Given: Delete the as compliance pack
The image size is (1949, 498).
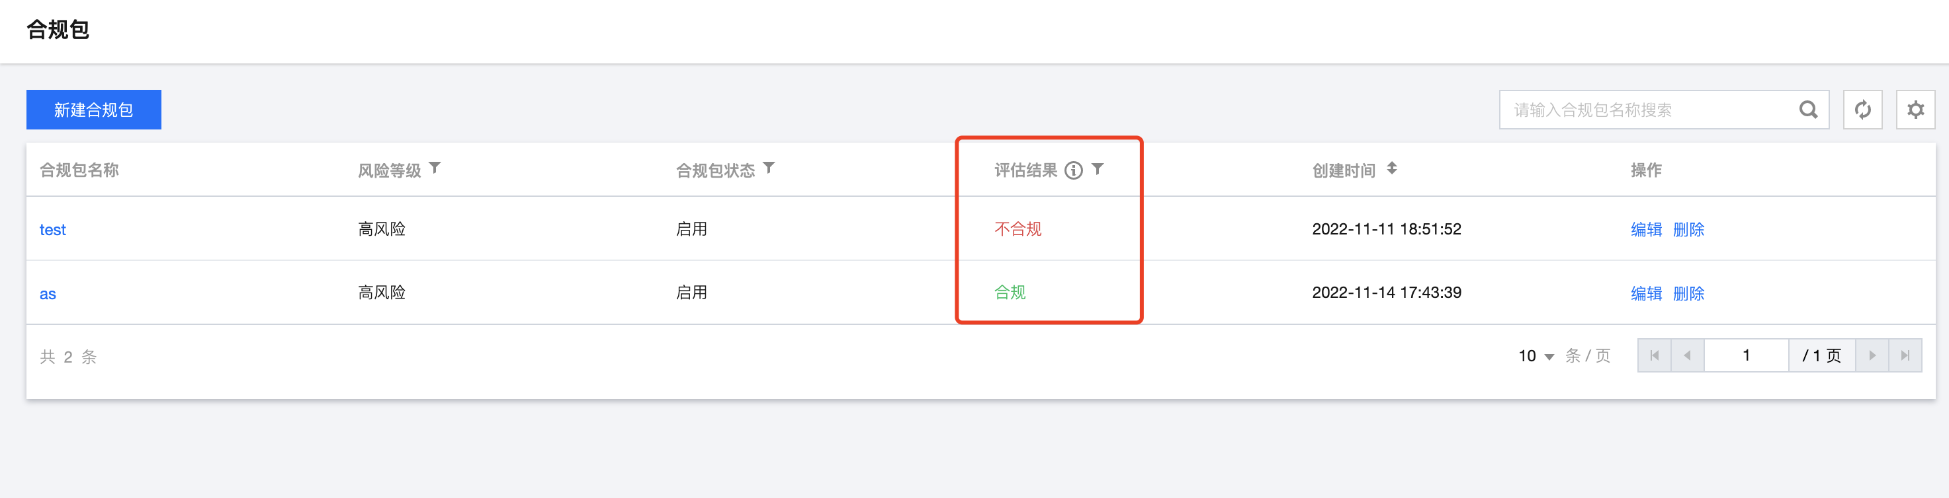Looking at the screenshot, I should (1688, 294).
